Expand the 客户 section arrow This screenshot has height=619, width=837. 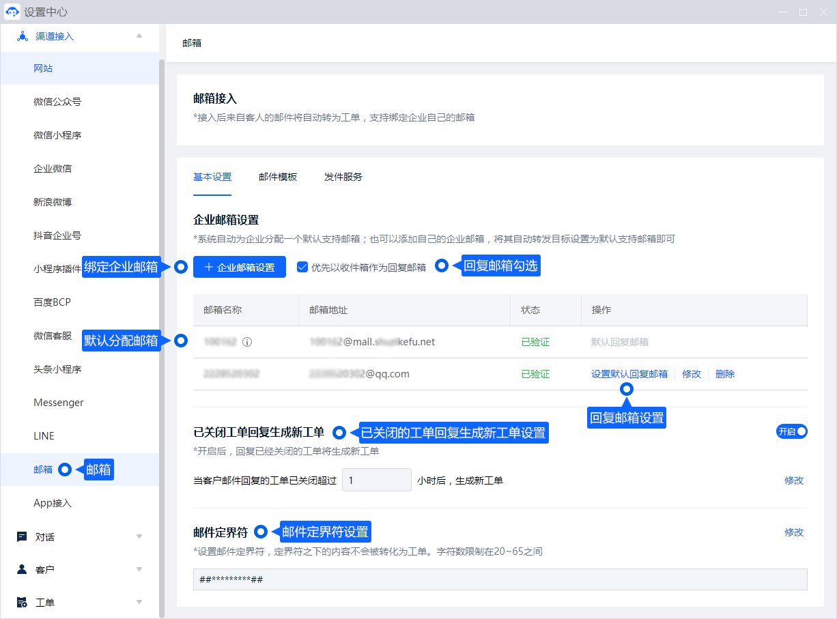139,569
